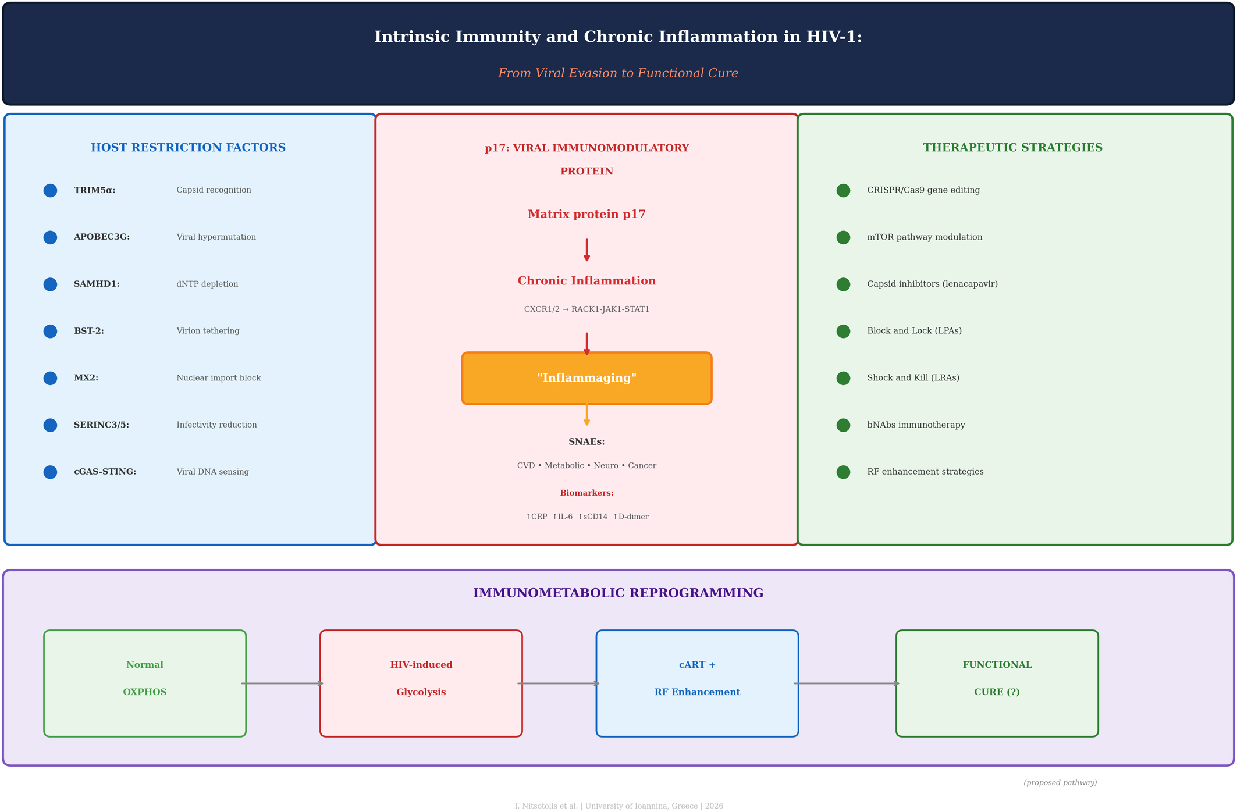Click the cART + RF Enhancement box
This screenshot has height=812, width=1237.
697,683
